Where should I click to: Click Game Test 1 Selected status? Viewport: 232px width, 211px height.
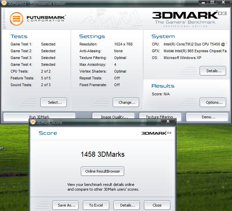[48, 44]
